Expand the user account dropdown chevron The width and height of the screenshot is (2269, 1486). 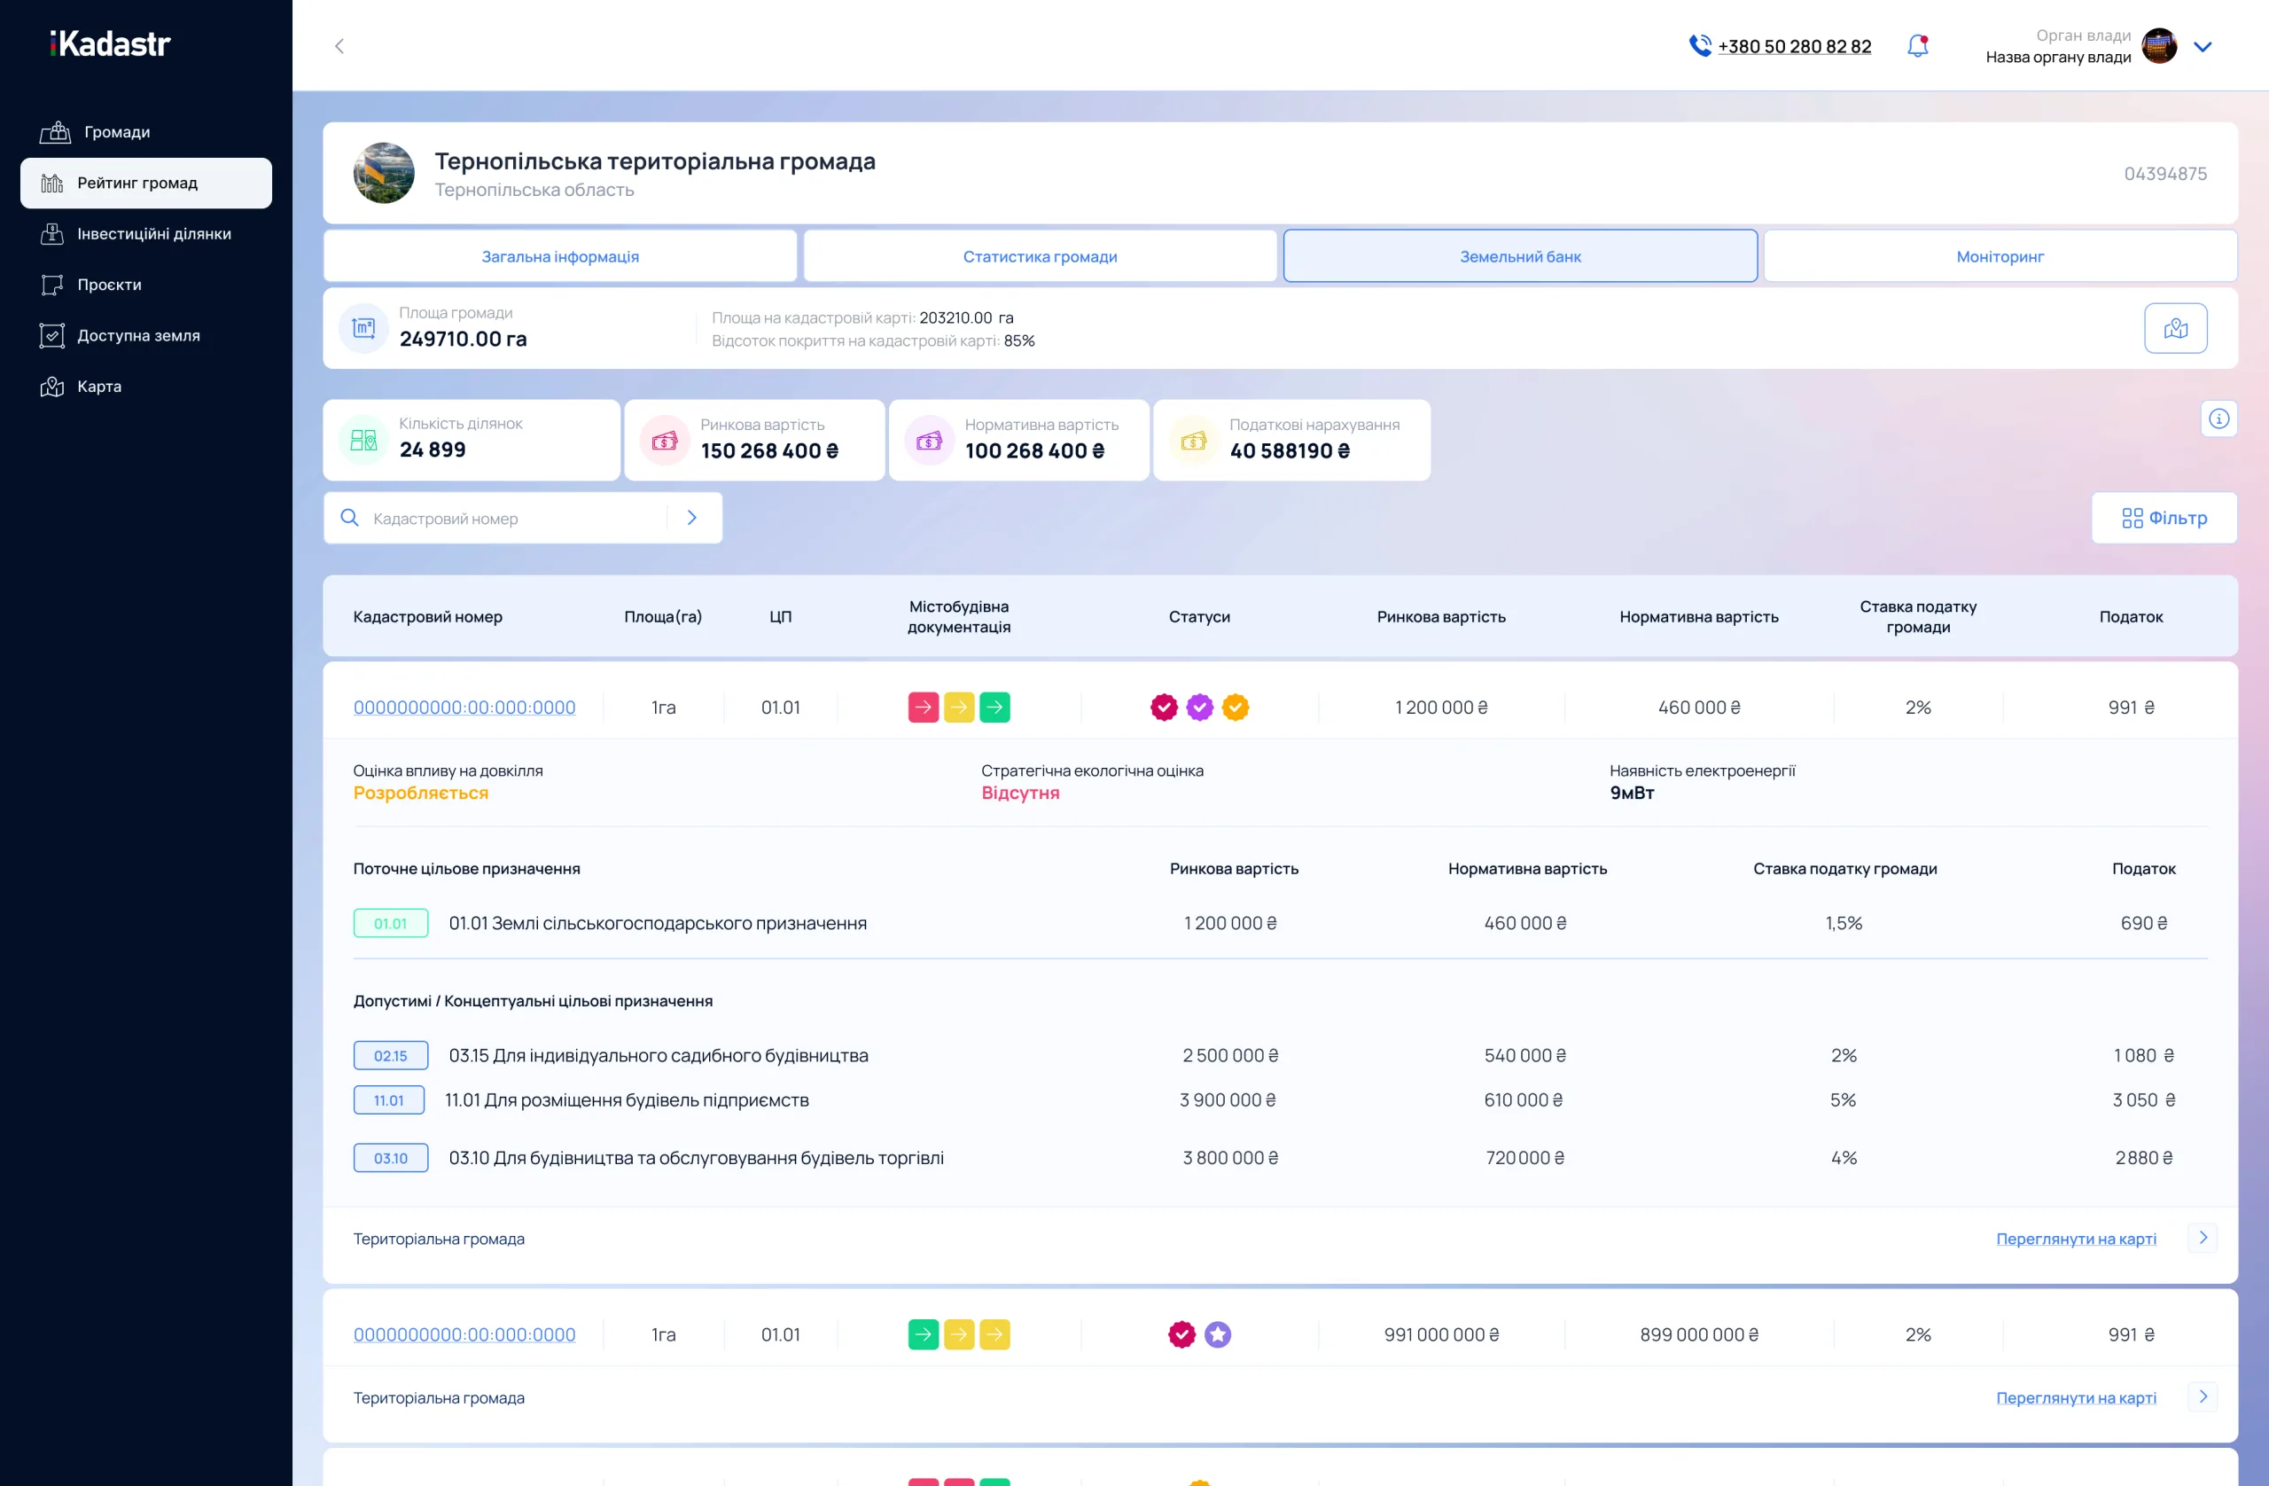[2203, 47]
